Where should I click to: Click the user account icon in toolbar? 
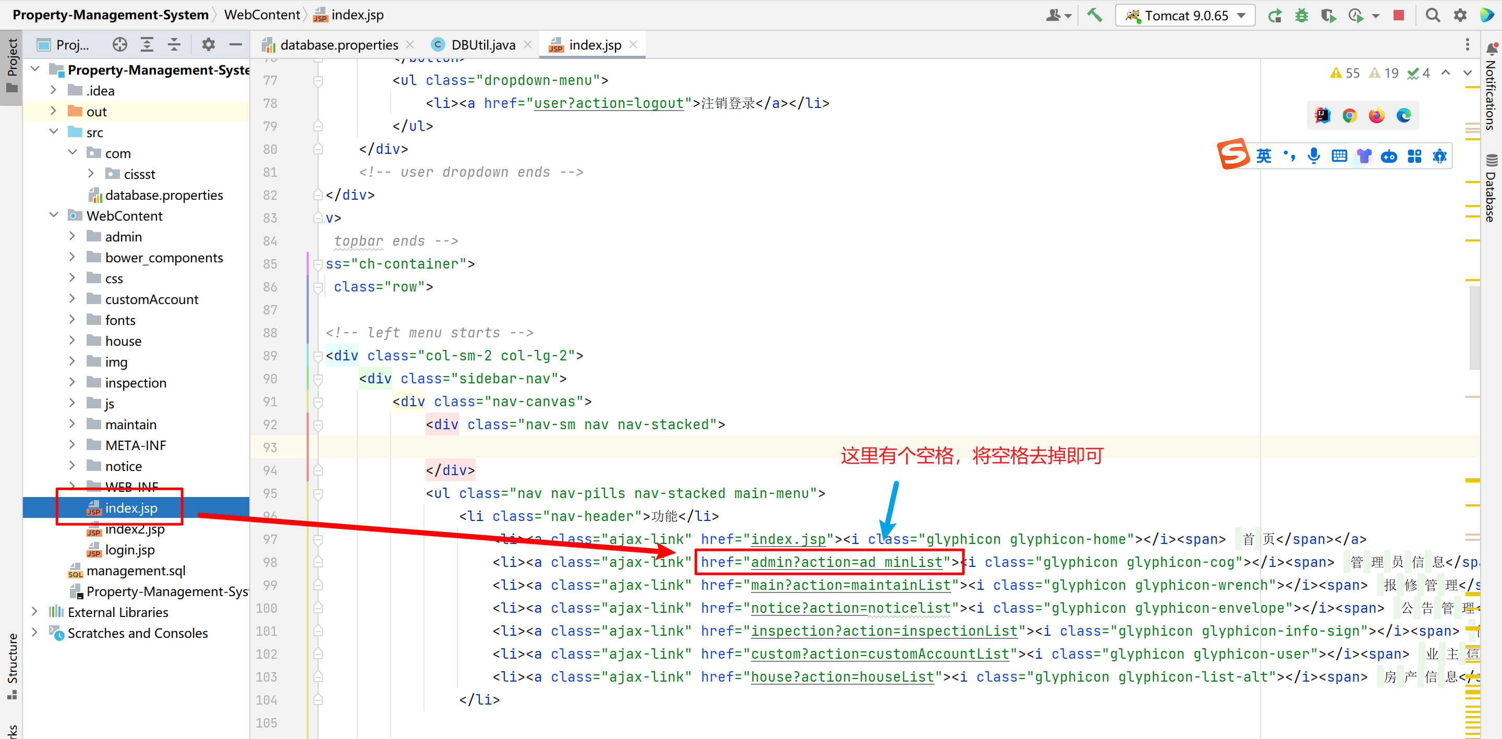click(1053, 15)
